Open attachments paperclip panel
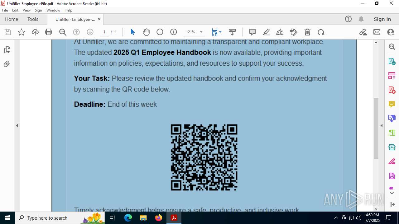This screenshot has height=224, width=399. 7,64
